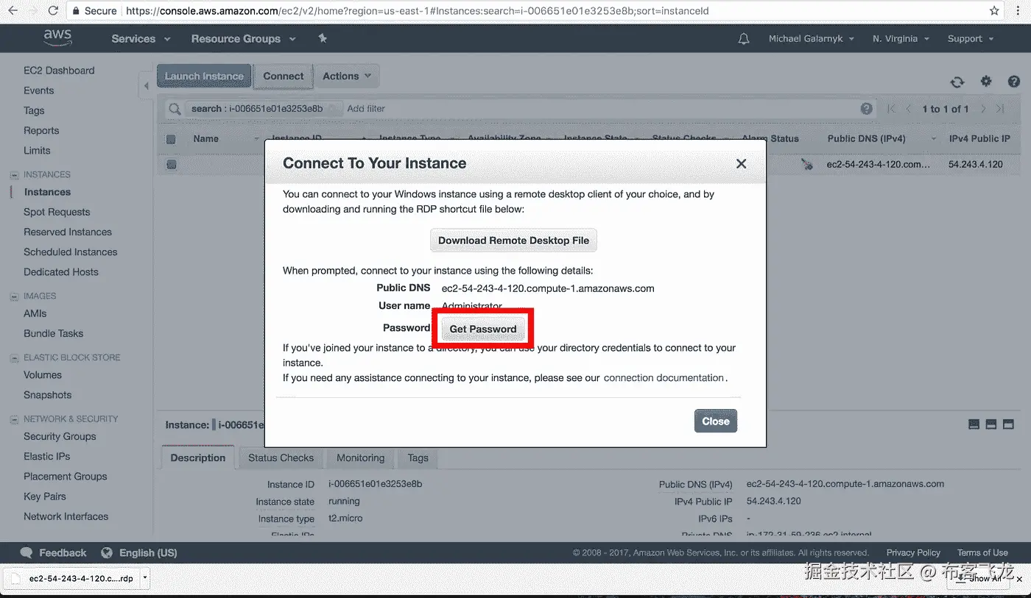Close the Connect To Your Instance dialog via X
1031x598 pixels.
tap(742, 163)
